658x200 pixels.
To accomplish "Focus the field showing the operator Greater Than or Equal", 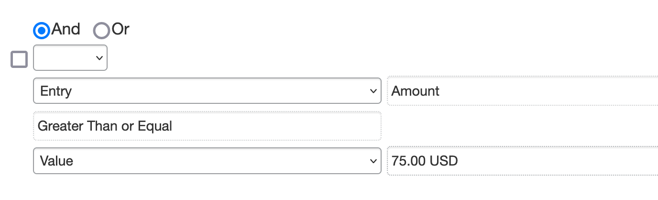I will coord(207,126).
